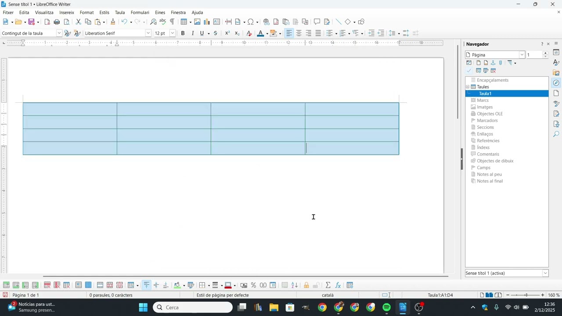Open paragraph style dropdown
The height and width of the screenshot is (316, 562).
59,33
